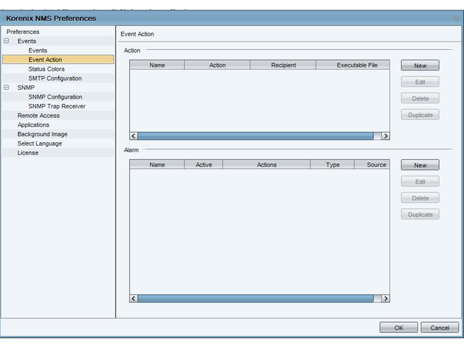The width and height of the screenshot is (464, 348).
Task: Sort Action table by Executable File column
Action: click(353, 65)
